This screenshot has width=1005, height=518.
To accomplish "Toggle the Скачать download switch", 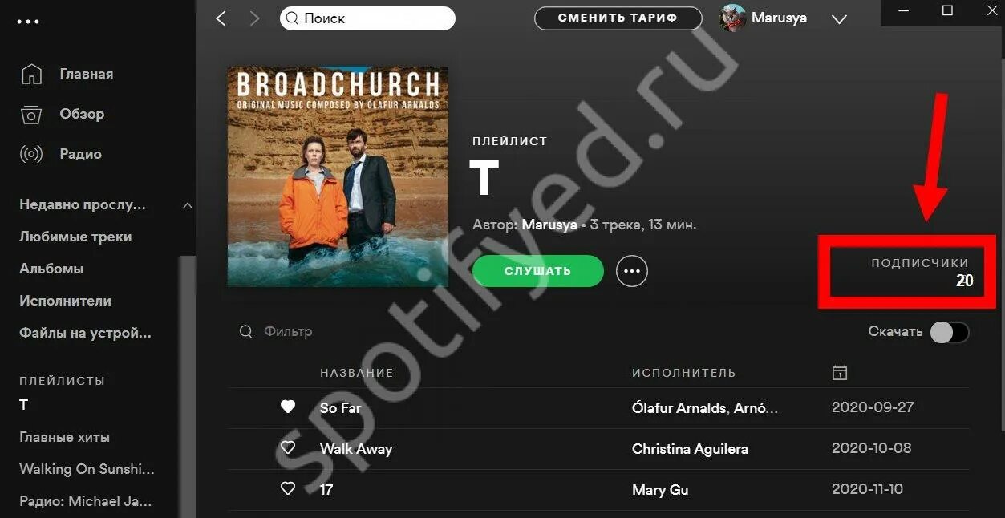I will click(950, 332).
